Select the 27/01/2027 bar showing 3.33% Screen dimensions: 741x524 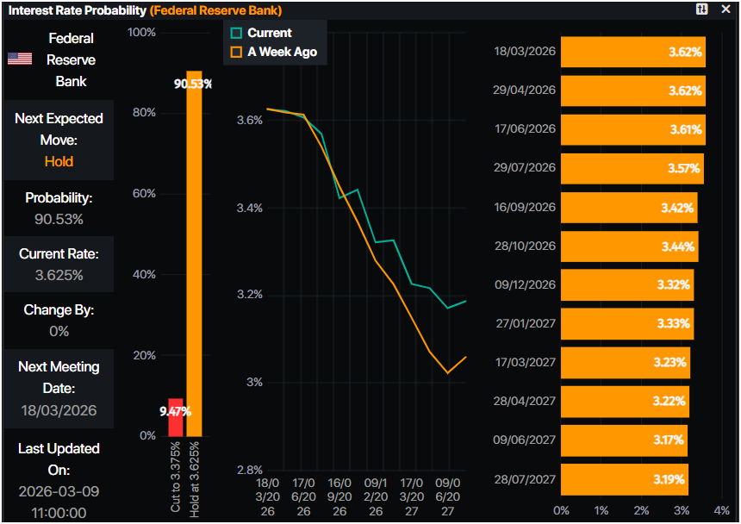click(626, 324)
